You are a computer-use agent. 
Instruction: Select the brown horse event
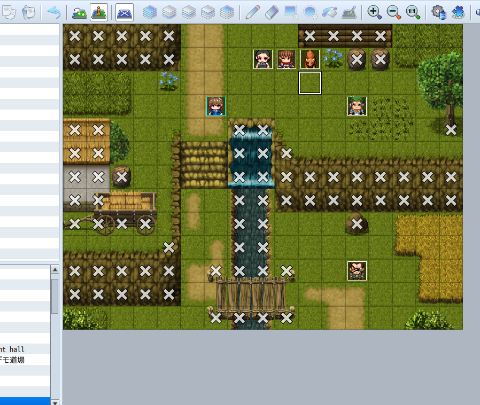coord(310,59)
